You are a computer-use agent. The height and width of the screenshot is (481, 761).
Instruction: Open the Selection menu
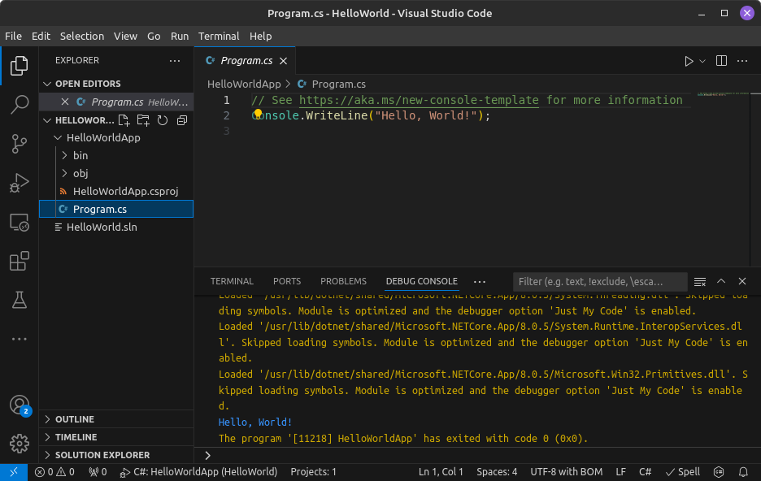pos(81,37)
